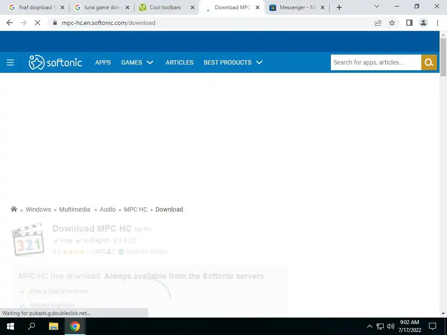Open the taskbar clock and date

409,326
